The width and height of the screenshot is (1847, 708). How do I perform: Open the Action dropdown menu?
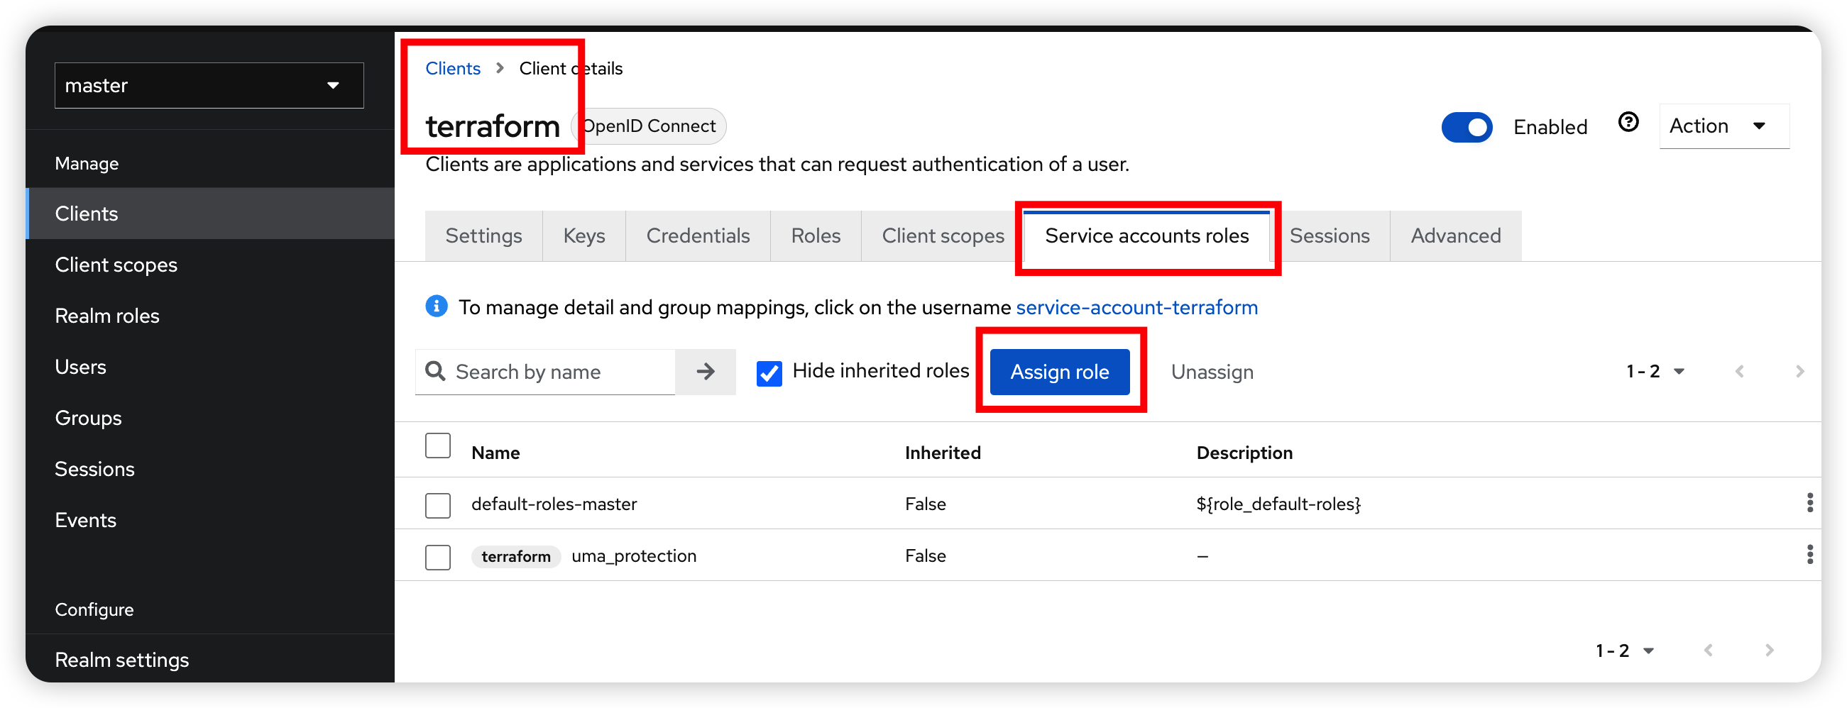click(x=1723, y=126)
